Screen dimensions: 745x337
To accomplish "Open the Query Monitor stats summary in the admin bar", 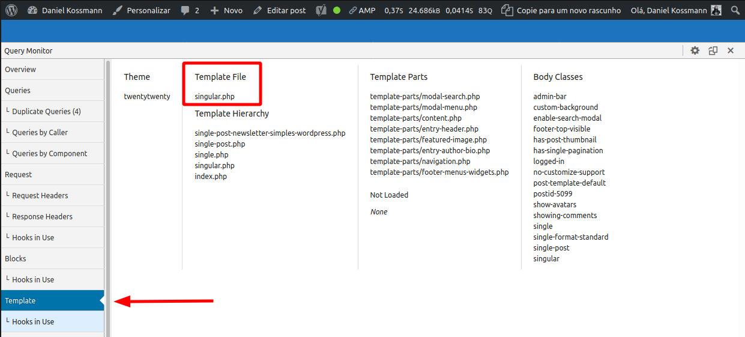I will tap(438, 10).
